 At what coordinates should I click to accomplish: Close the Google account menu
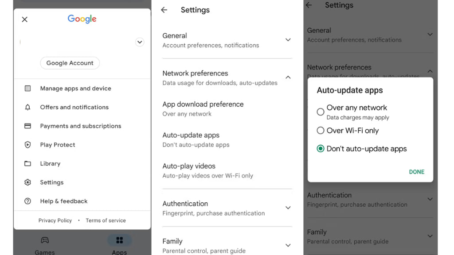[x=25, y=19]
